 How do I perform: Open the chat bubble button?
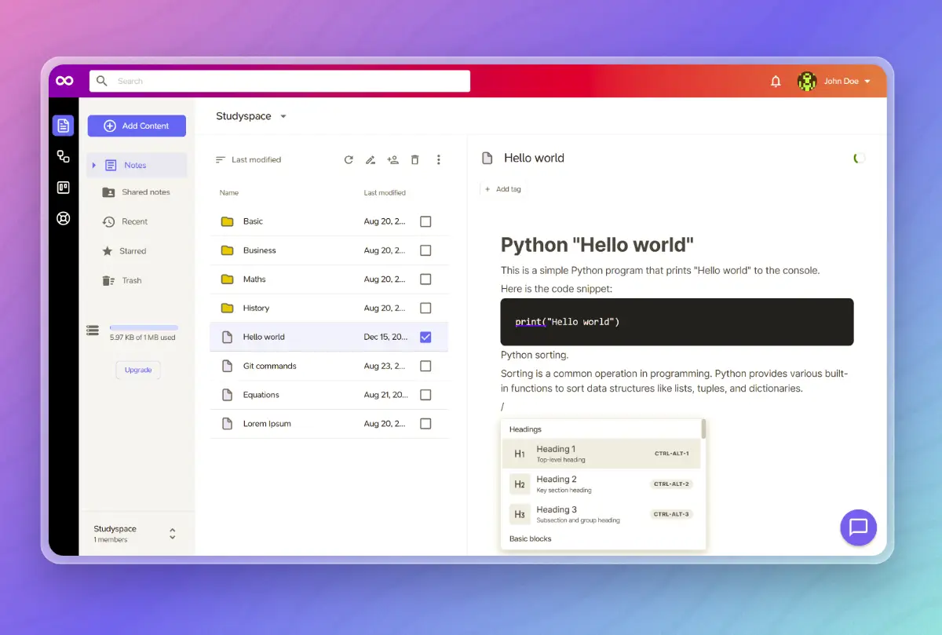tap(858, 527)
